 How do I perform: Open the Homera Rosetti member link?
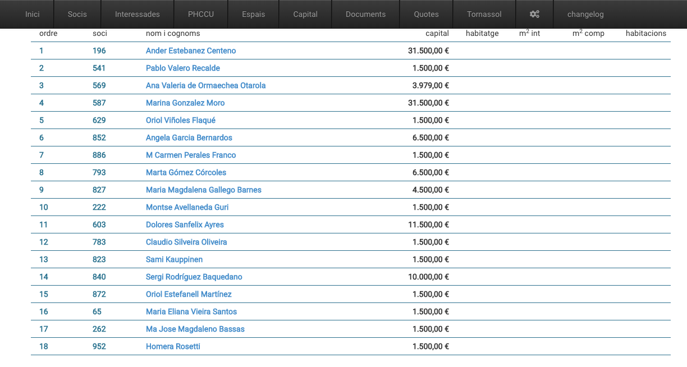[x=173, y=346]
